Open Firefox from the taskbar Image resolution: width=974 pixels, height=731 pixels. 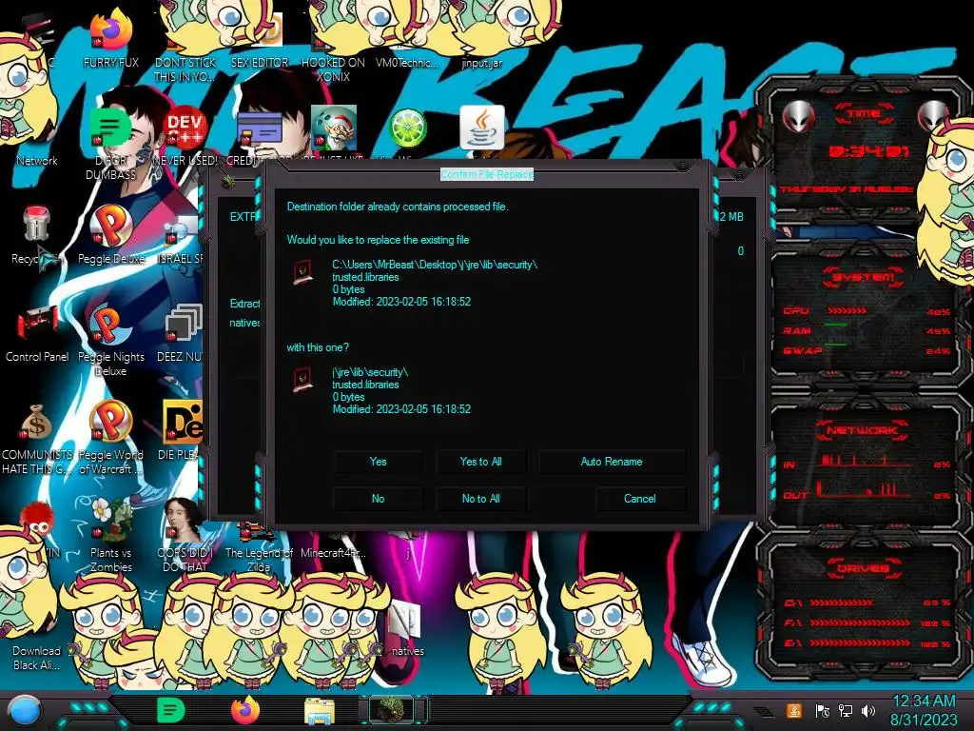(244, 711)
